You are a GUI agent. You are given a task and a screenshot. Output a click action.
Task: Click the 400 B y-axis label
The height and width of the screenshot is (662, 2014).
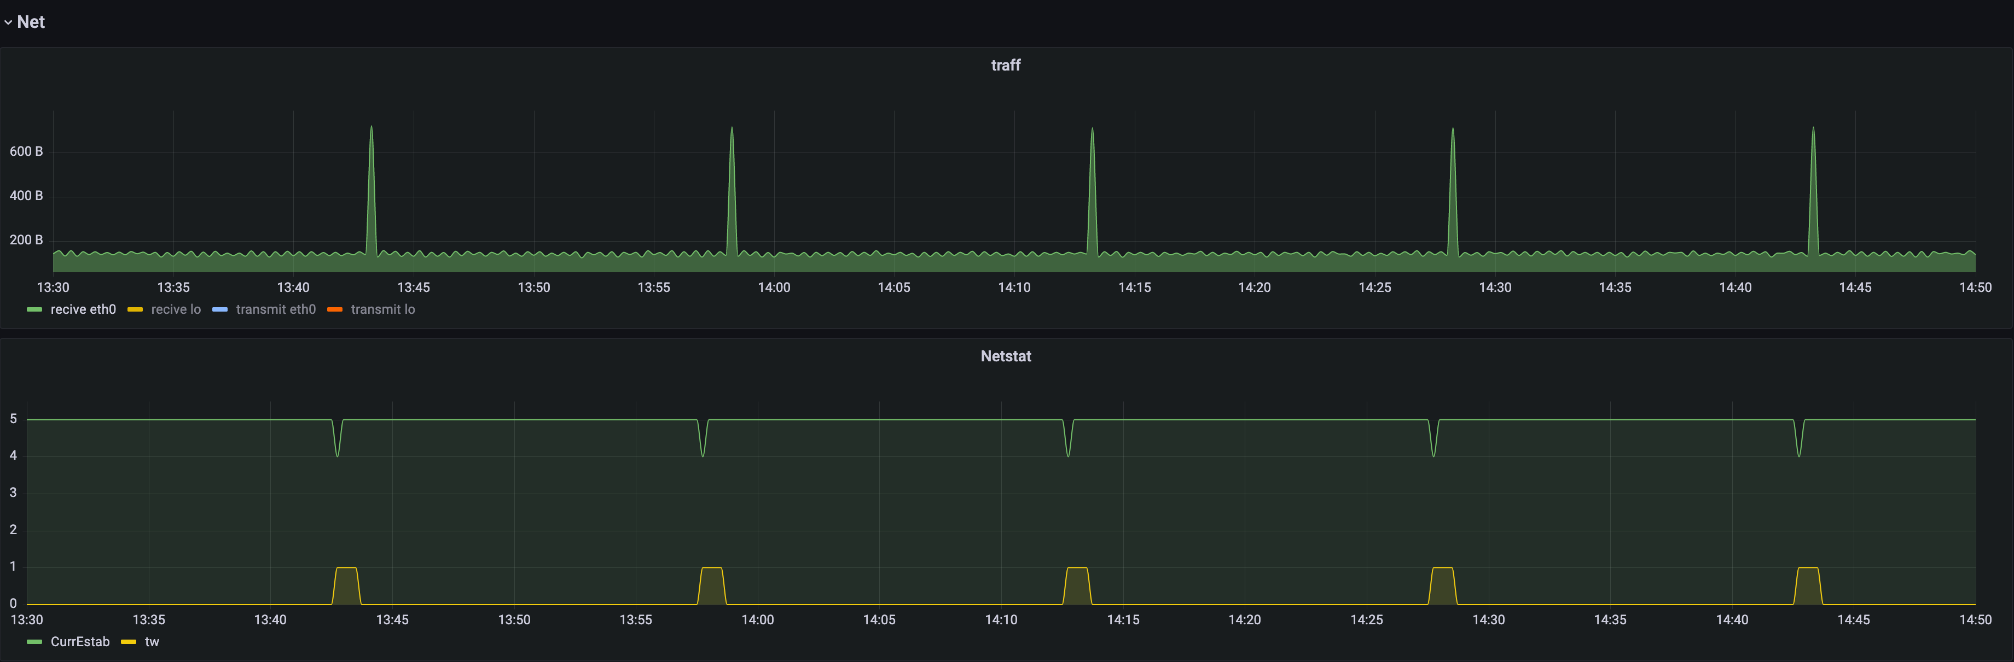coord(26,195)
